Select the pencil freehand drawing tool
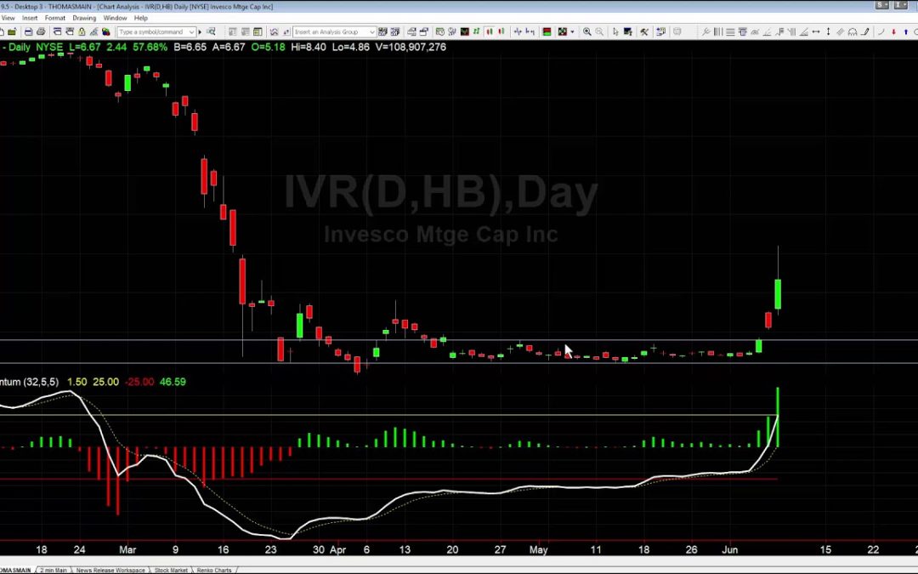This screenshot has height=574, width=918. (864, 31)
